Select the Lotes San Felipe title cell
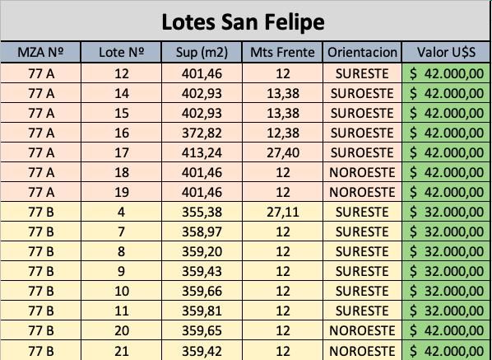Viewport: 492px width, 360px height. pyautogui.click(x=244, y=21)
